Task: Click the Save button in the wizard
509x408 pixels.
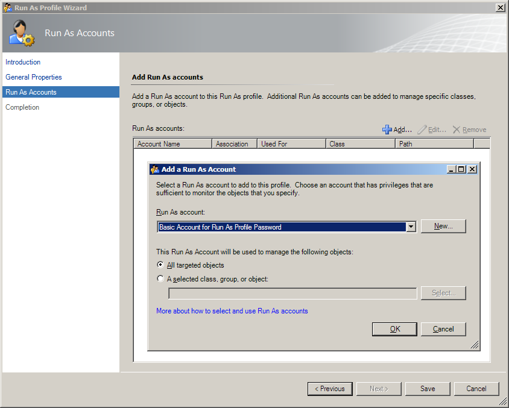Action: click(428, 389)
